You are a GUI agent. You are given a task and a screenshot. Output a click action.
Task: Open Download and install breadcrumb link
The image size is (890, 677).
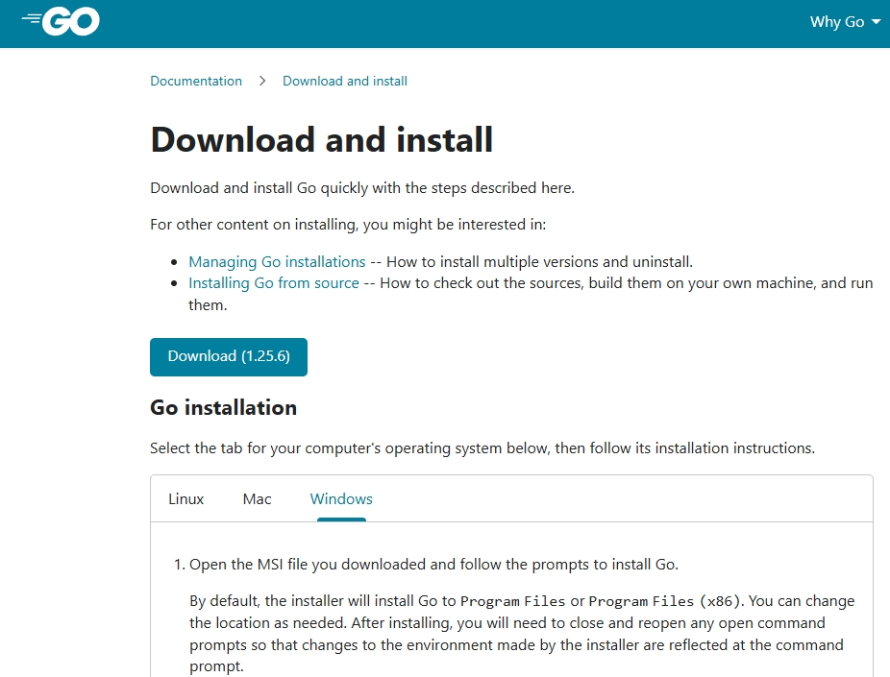tap(344, 81)
